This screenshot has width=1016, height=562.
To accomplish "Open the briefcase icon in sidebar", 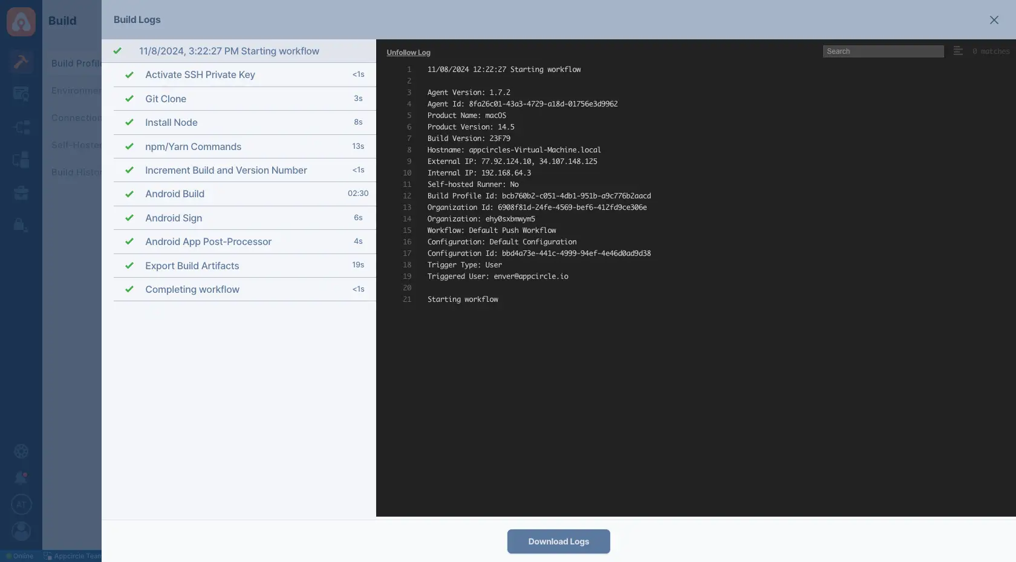I will 21,192.
